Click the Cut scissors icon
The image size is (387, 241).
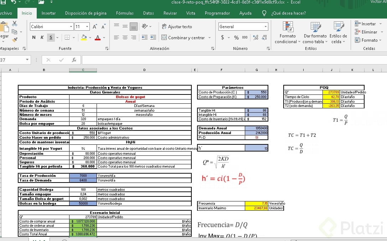coord(15,24)
